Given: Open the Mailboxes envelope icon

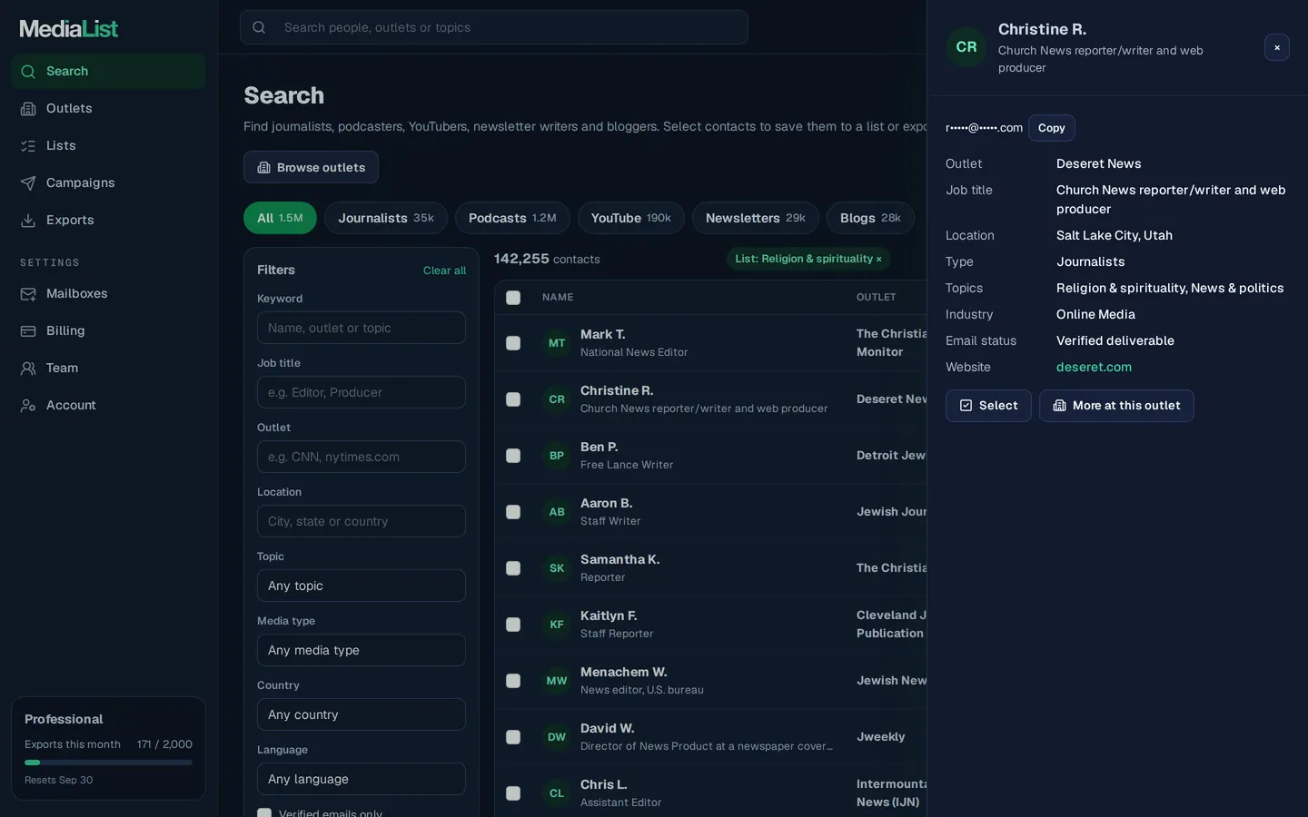Looking at the screenshot, I should (28, 293).
